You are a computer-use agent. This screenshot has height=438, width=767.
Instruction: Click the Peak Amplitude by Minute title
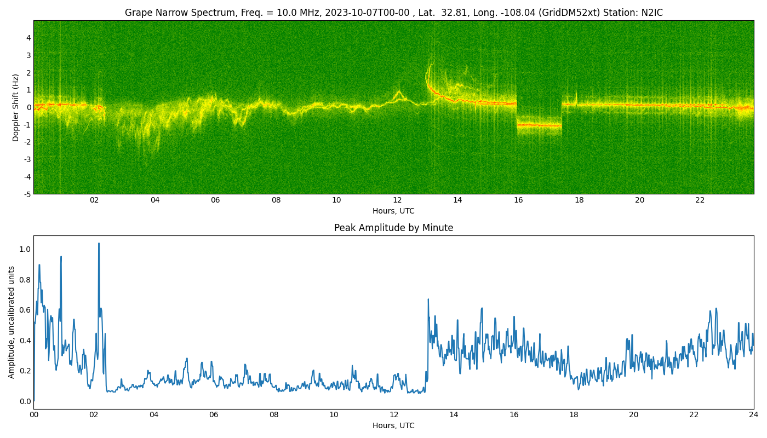[393, 228]
